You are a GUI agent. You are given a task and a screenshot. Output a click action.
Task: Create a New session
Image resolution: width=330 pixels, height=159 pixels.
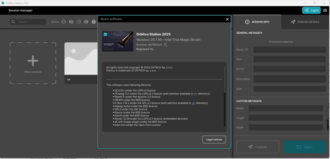point(33,63)
